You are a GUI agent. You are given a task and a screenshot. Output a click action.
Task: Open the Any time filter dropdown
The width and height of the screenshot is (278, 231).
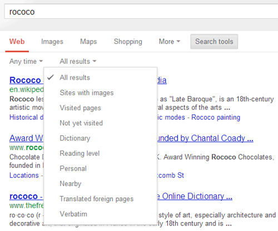(26, 61)
